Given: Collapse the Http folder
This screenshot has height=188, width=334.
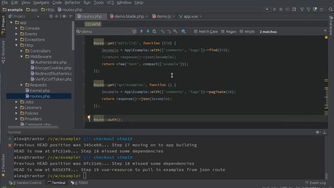Looking at the screenshot, I should coord(16,45).
